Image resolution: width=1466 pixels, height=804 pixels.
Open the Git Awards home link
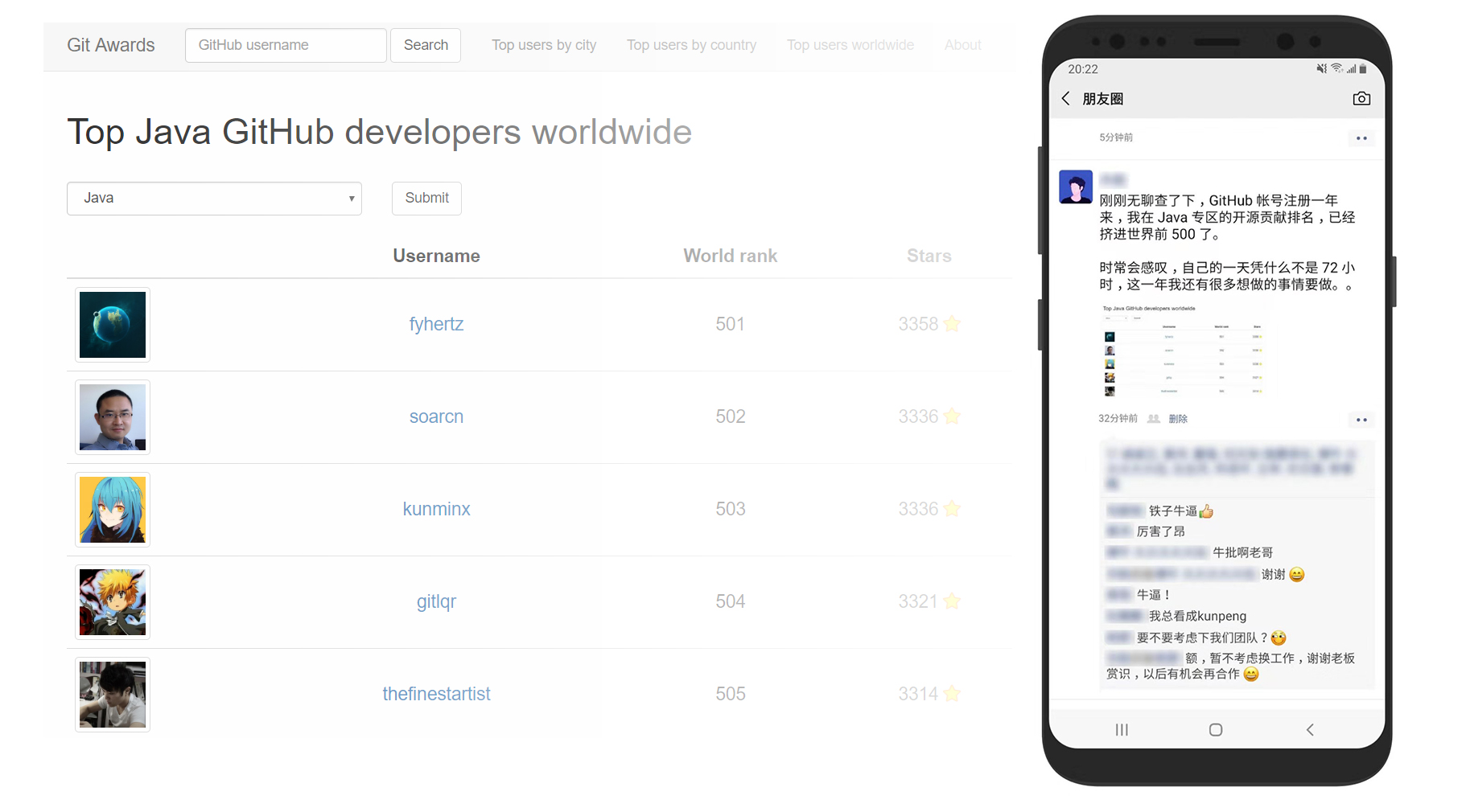pos(111,45)
